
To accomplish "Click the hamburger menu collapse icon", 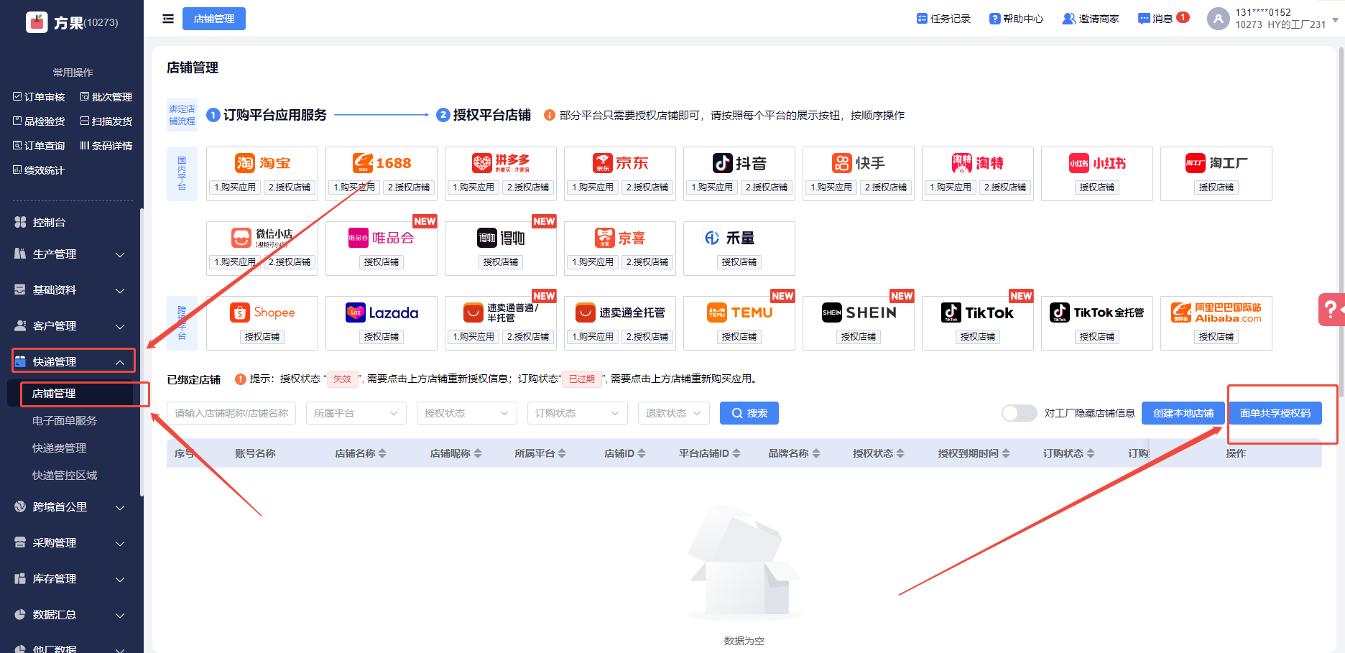I will pyautogui.click(x=168, y=19).
